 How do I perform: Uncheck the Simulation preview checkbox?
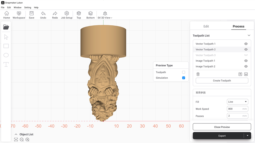(x=184, y=78)
